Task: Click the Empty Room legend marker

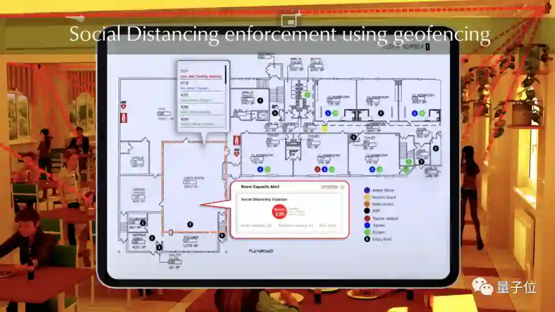Action: 367,239
